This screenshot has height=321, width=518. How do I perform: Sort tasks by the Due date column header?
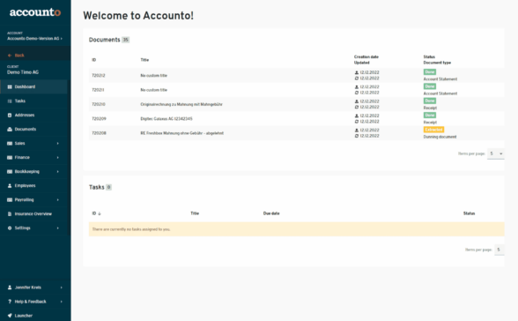point(271,213)
